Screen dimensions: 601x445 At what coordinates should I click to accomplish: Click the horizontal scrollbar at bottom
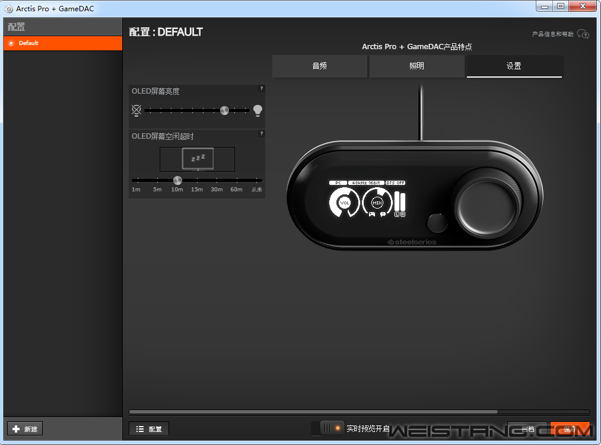point(313,412)
